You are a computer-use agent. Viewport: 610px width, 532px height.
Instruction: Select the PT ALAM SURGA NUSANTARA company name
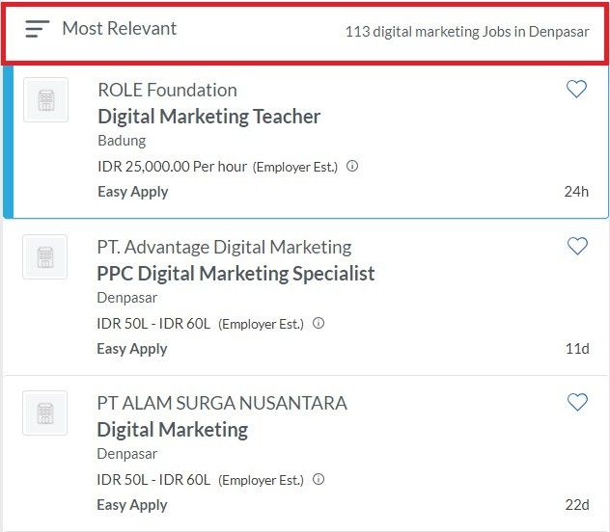pos(222,403)
